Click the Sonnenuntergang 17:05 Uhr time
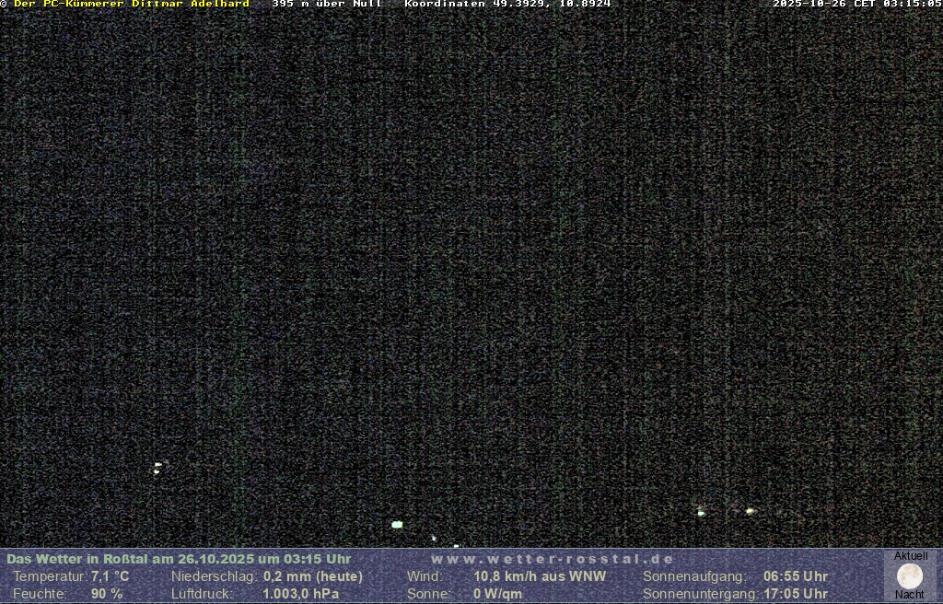The width and height of the screenshot is (943, 604). click(x=795, y=594)
